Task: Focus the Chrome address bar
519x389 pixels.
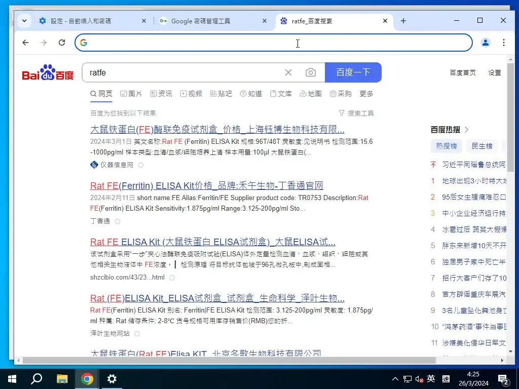Action: pos(273,43)
